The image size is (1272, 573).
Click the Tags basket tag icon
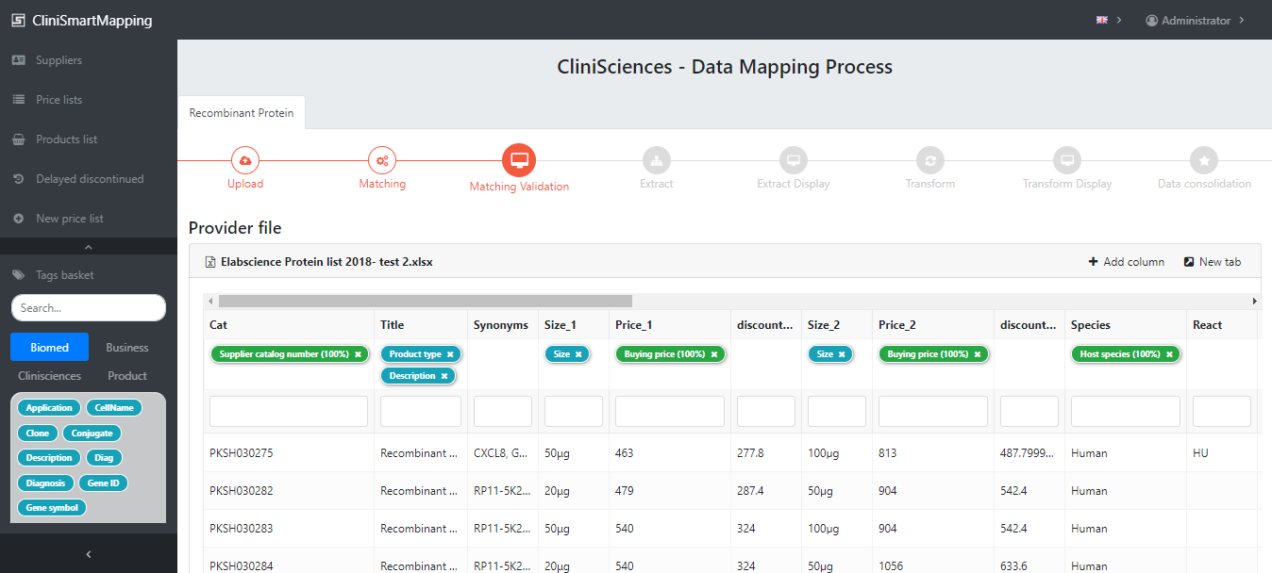point(18,275)
